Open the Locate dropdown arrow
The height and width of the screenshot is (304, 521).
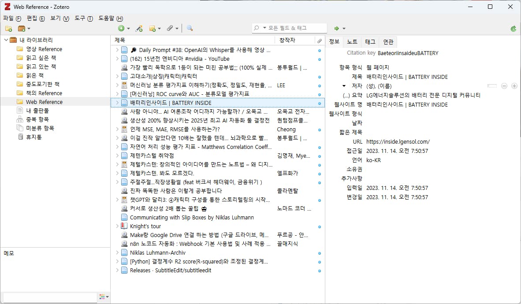pyautogui.click(x=344, y=29)
